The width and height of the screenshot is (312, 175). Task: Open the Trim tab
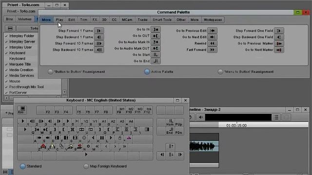tap(83, 19)
